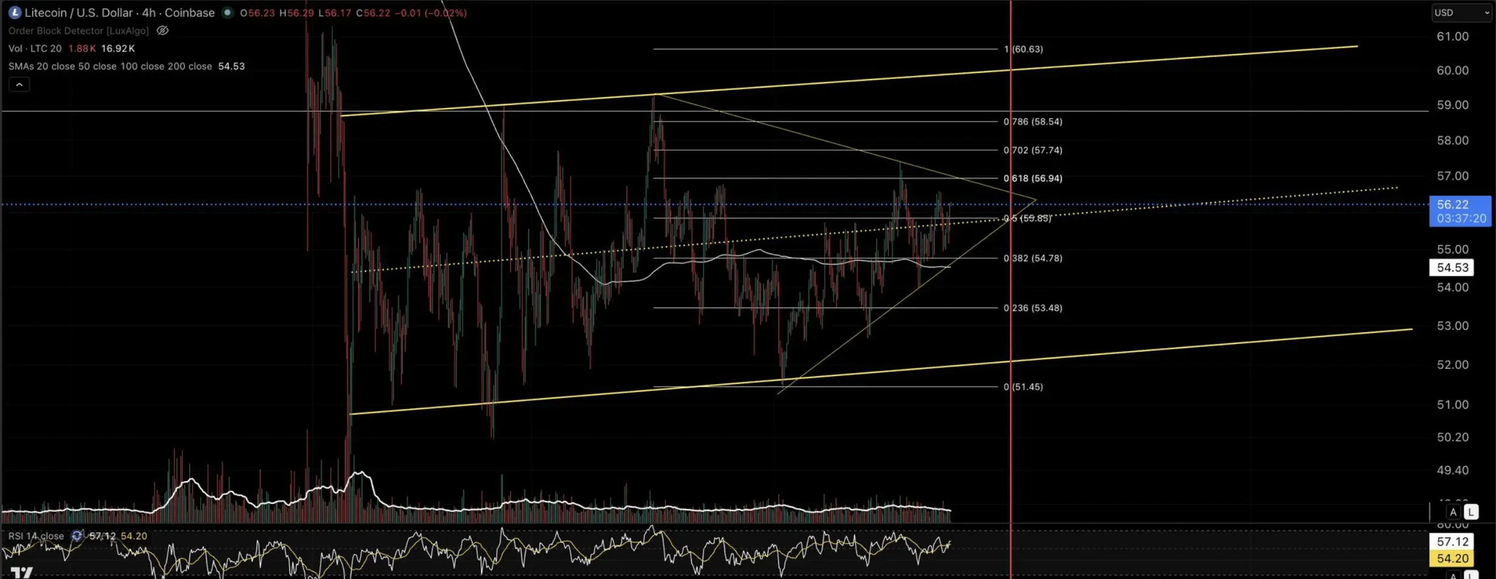Click the 59.00 price axis label

pos(1452,105)
